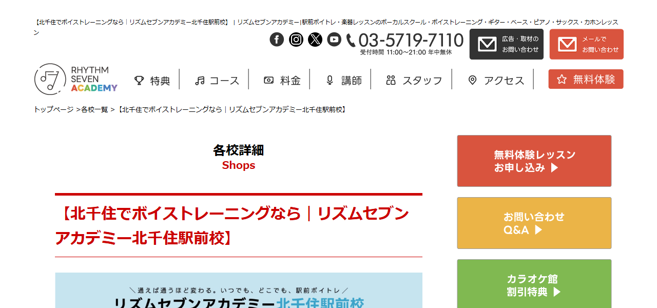Click envelope icon on red メールで button

567,44
